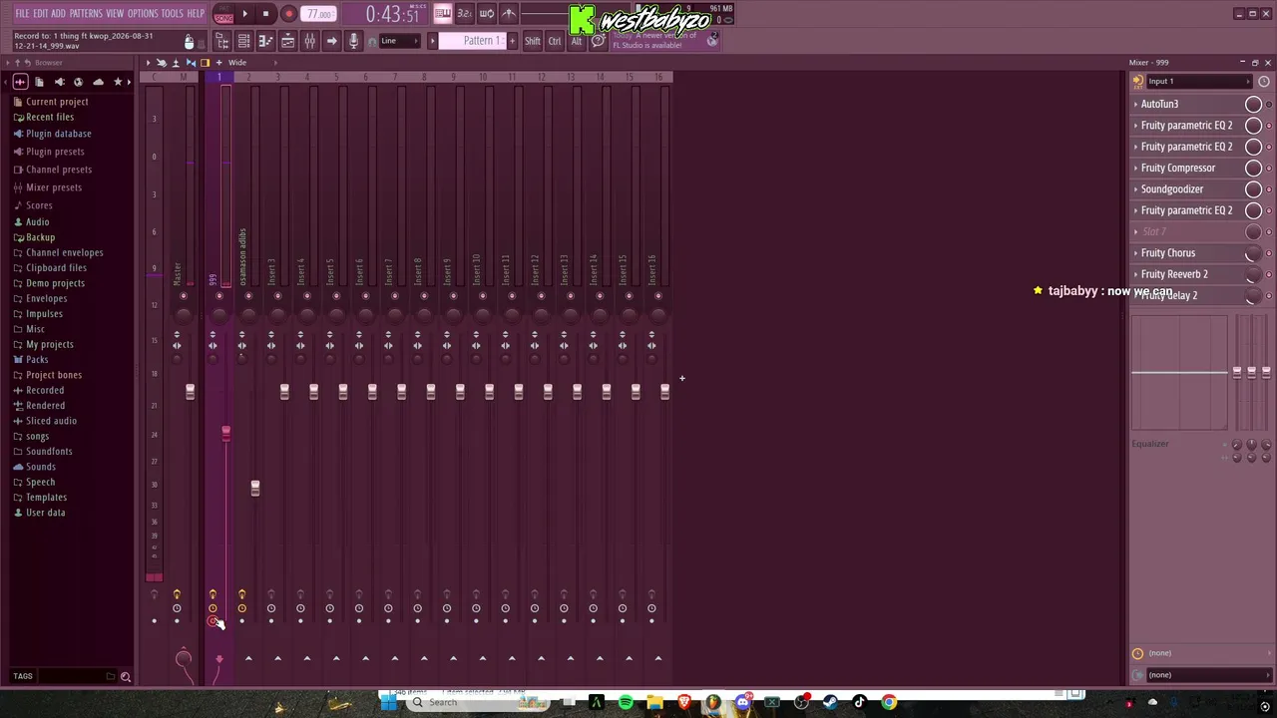
Task: Toggle the metronome icon in the top toolbar
Action: (x=509, y=14)
